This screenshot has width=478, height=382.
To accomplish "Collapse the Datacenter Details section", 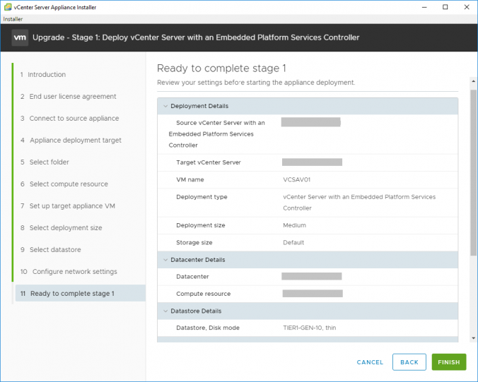I will point(165,260).
